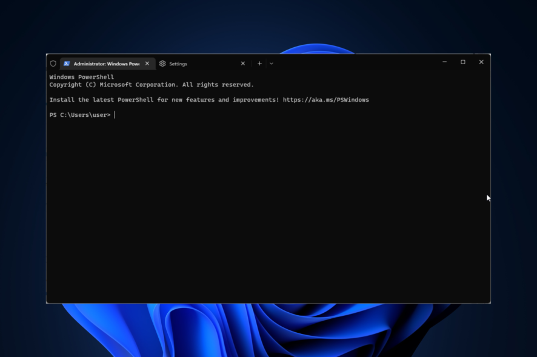Maximize the Terminal window

pyautogui.click(x=463, y=62)
